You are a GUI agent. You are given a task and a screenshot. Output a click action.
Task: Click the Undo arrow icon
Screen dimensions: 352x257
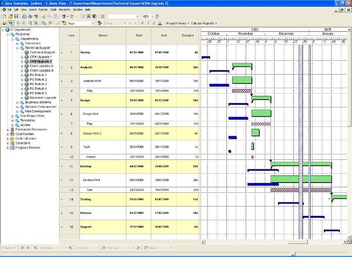click(64, 16)
